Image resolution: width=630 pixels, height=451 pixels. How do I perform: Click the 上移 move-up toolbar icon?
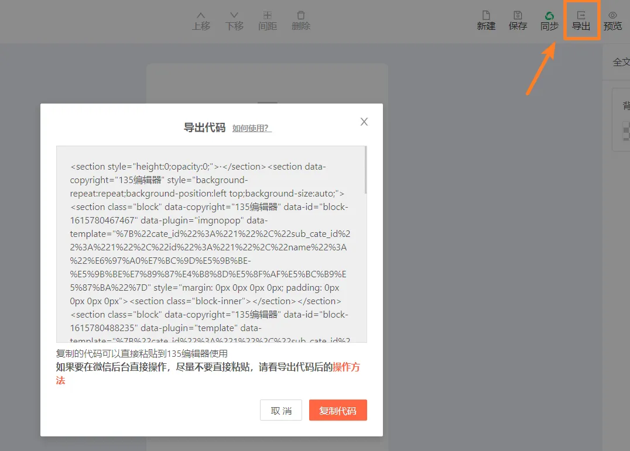[x=201, y=21]
